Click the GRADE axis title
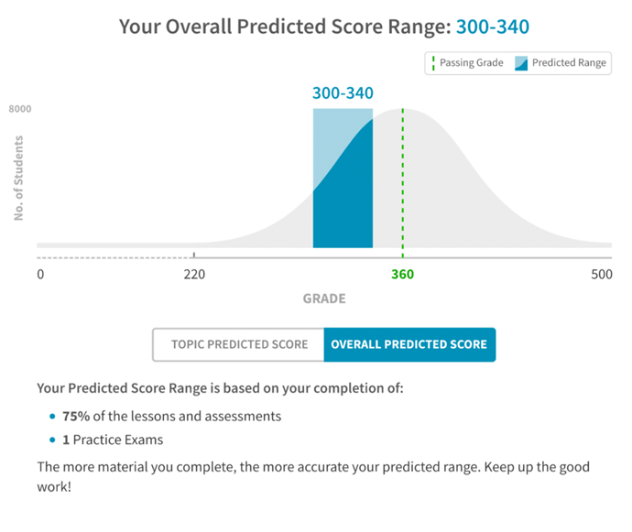The height and width of the screenshot is (532, 632). 324,299
